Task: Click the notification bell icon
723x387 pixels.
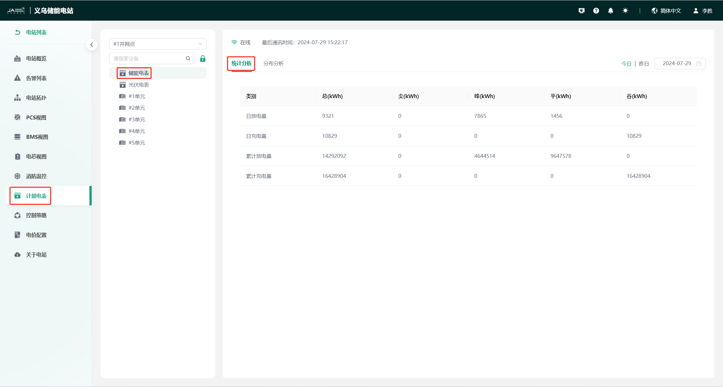Action: [x=610, y=11]
